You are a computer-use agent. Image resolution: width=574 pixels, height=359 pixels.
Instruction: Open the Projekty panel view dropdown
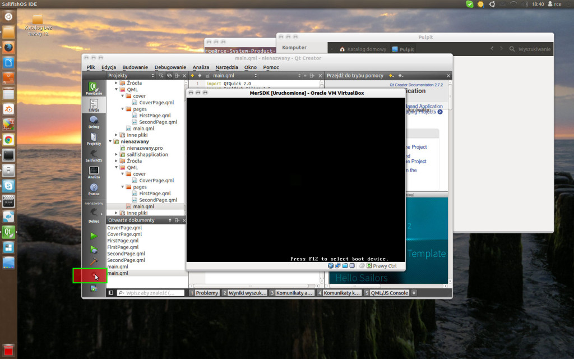pyautogui.click(x=153, y=75)
